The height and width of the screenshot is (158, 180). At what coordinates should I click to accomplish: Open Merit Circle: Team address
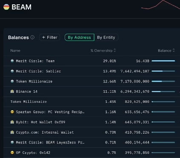point(35,61)
